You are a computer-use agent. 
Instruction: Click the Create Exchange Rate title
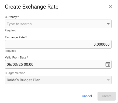click(x=32, y=7)
